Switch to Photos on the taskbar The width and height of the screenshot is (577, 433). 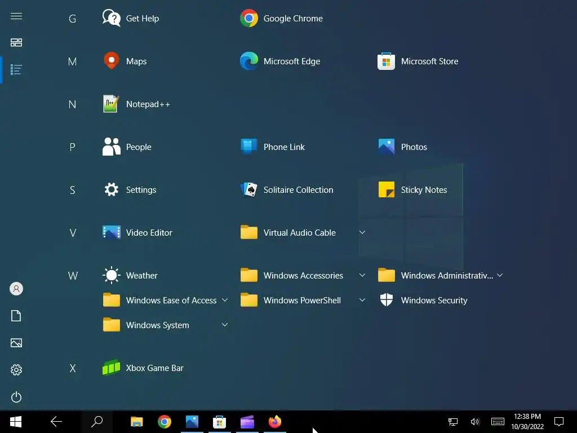(192, 422)
